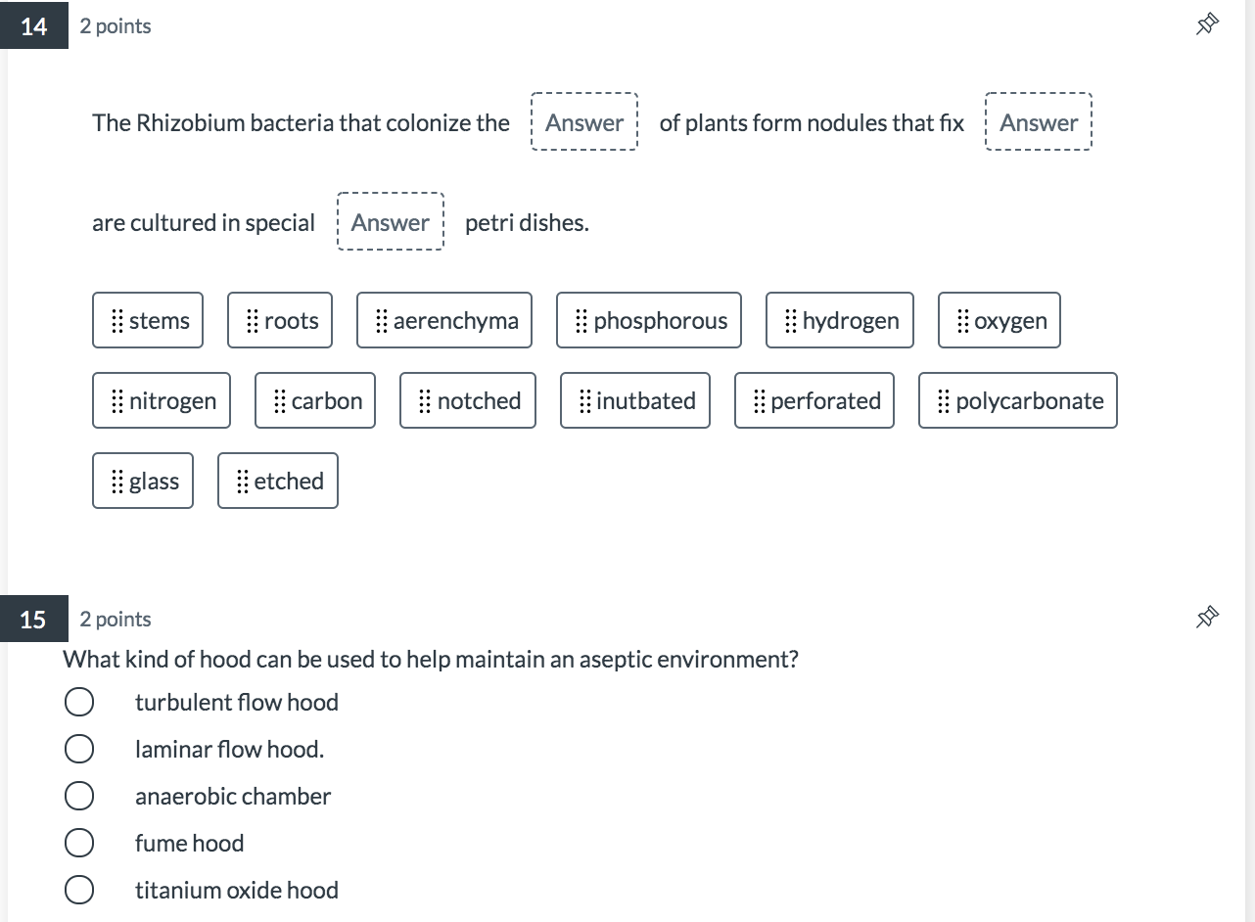Select the titanium oxide hood option
Screen dimensions: 1255x922
tap(79, 891)
